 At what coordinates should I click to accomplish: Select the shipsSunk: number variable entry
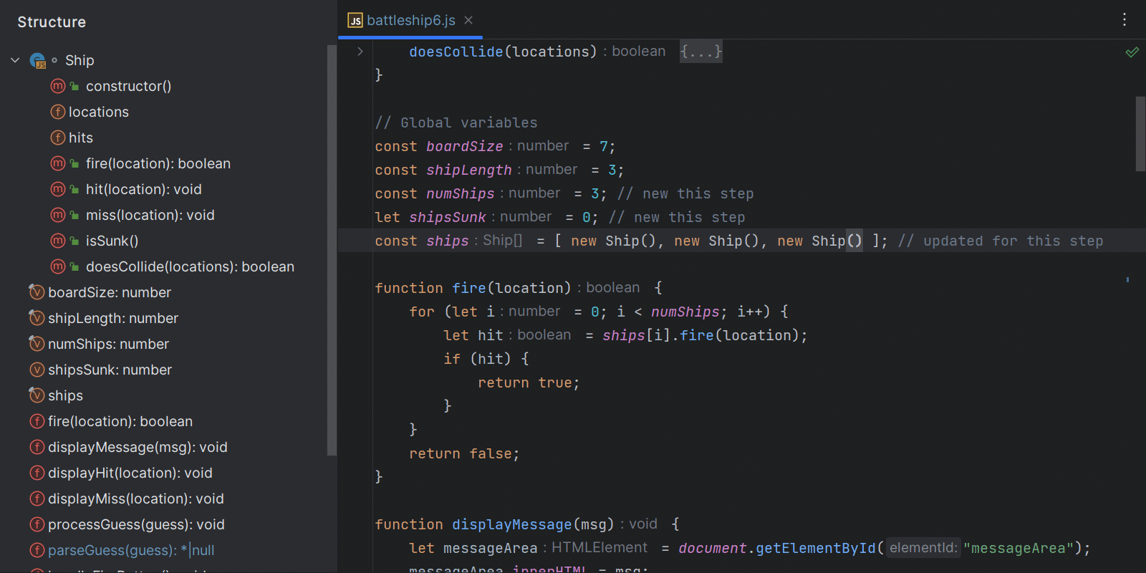110,370
